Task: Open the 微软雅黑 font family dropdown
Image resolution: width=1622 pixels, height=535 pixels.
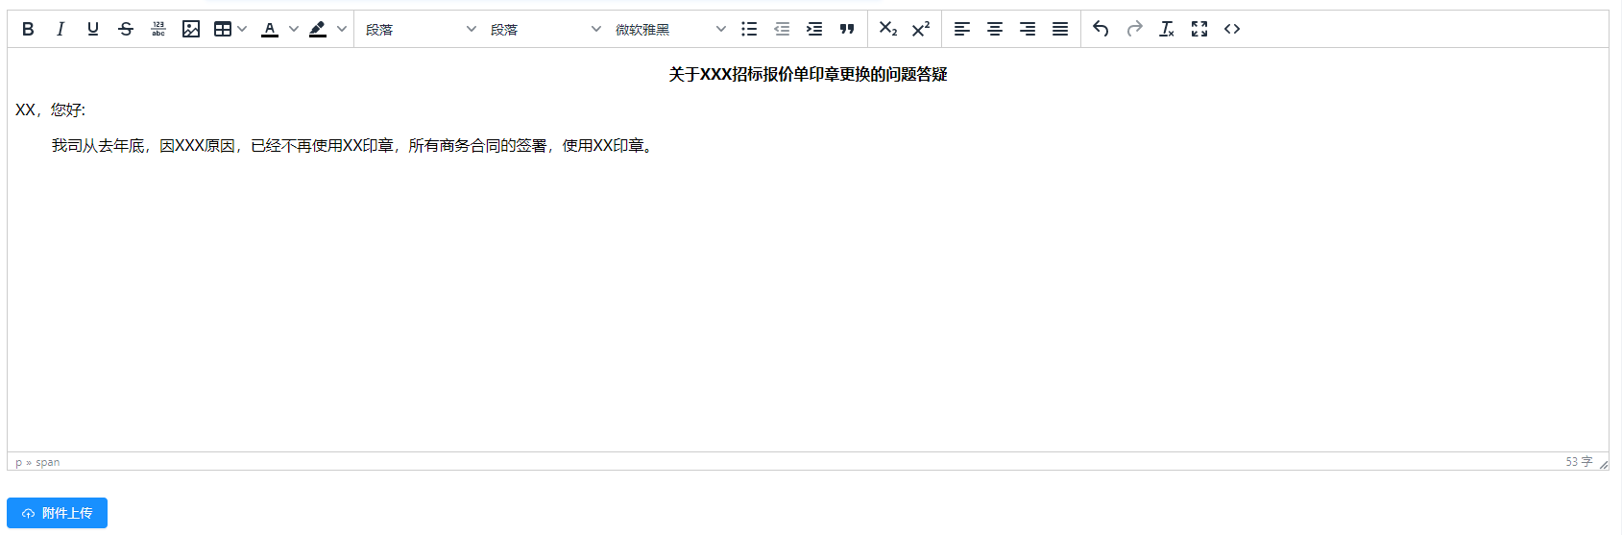Action: tap(670, 29)
